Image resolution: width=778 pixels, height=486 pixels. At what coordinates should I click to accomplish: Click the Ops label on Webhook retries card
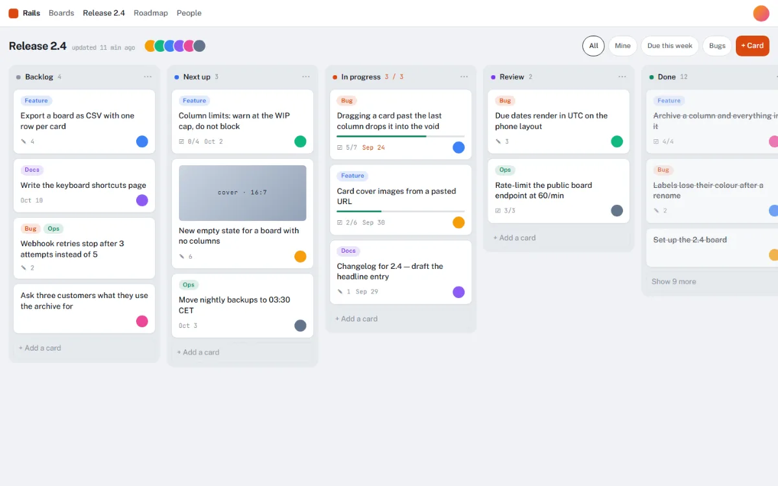pyautogui.click(x=54, y=229)
